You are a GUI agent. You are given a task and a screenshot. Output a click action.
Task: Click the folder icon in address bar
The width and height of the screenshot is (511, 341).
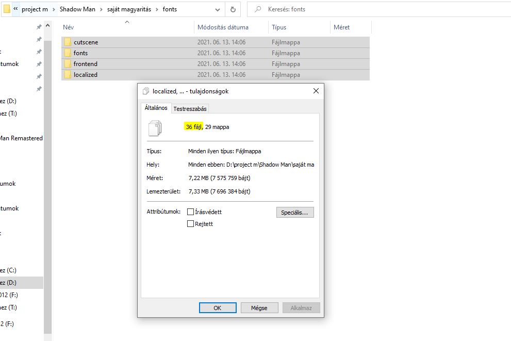tap(7, 9)
